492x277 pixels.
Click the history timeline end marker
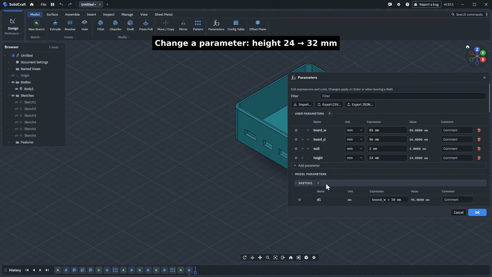(x=195, y=271)
